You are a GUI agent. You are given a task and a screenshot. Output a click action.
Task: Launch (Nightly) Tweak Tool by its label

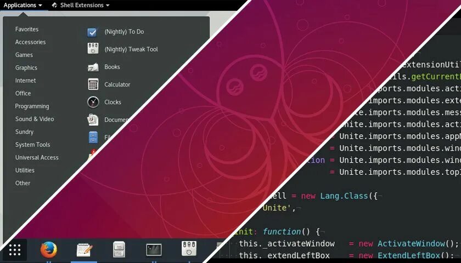[x=131, y=49]
